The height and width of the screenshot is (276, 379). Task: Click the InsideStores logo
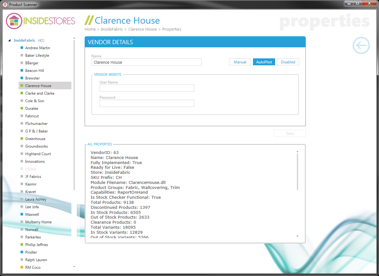[x=41, y=21]
